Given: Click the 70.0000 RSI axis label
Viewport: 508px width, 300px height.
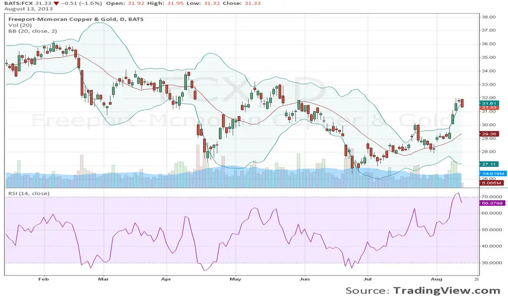Looking at the screenshot, I should (x=491, y=196).
